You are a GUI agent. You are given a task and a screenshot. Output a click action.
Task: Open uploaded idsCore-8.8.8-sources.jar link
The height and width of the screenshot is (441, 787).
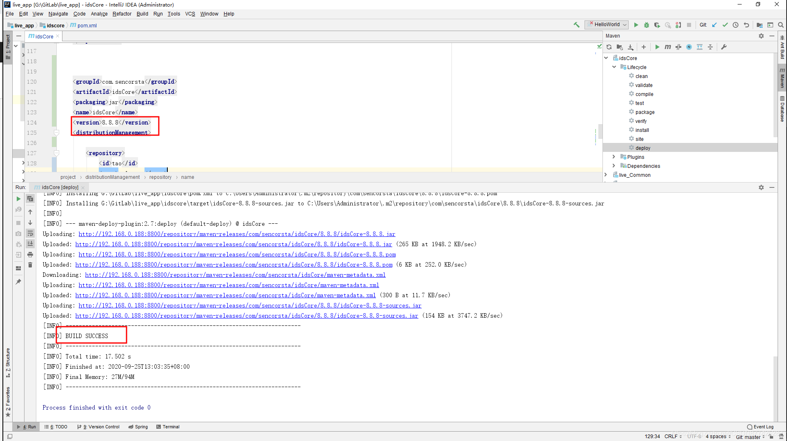pyautogui.click(x=247, y=316)
